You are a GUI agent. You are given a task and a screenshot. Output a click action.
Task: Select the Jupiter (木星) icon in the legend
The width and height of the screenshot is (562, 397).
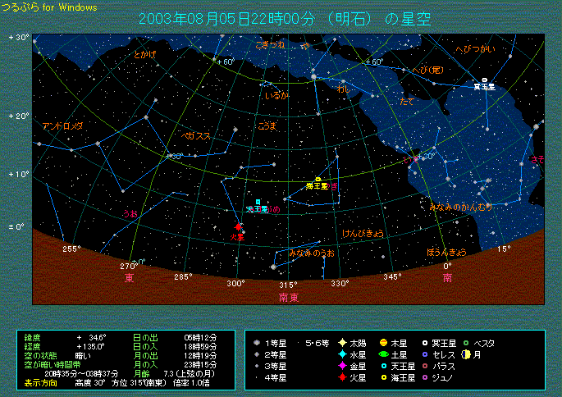383,343
